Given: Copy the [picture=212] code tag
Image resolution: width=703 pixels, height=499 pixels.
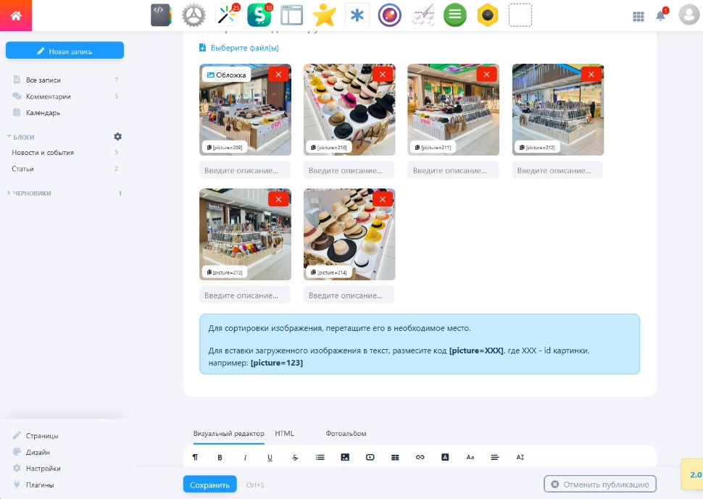Looking at the screenshot, I should [x=537, y=147].
